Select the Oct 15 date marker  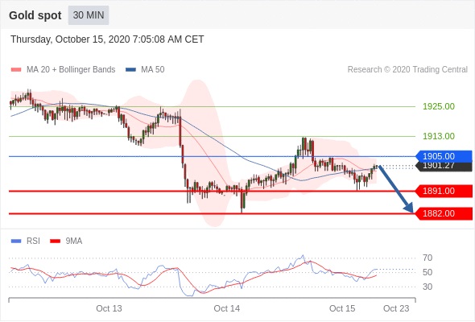point(342,308)
